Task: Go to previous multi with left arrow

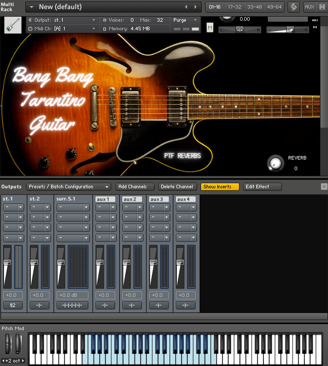Action: 186,7
